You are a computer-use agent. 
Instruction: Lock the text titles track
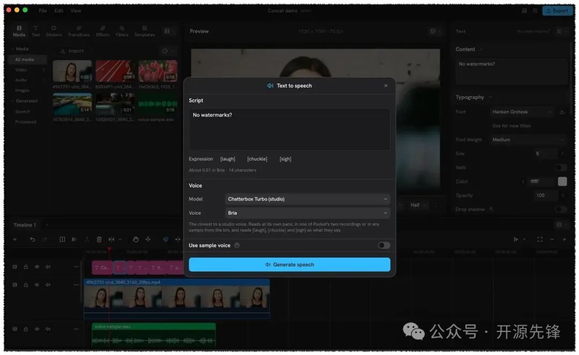26,267
